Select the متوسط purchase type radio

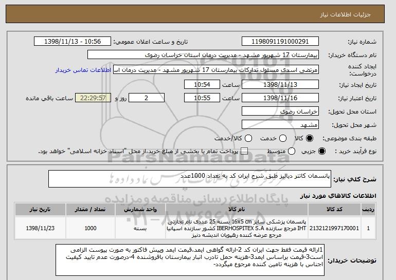[x=292, y=152]
